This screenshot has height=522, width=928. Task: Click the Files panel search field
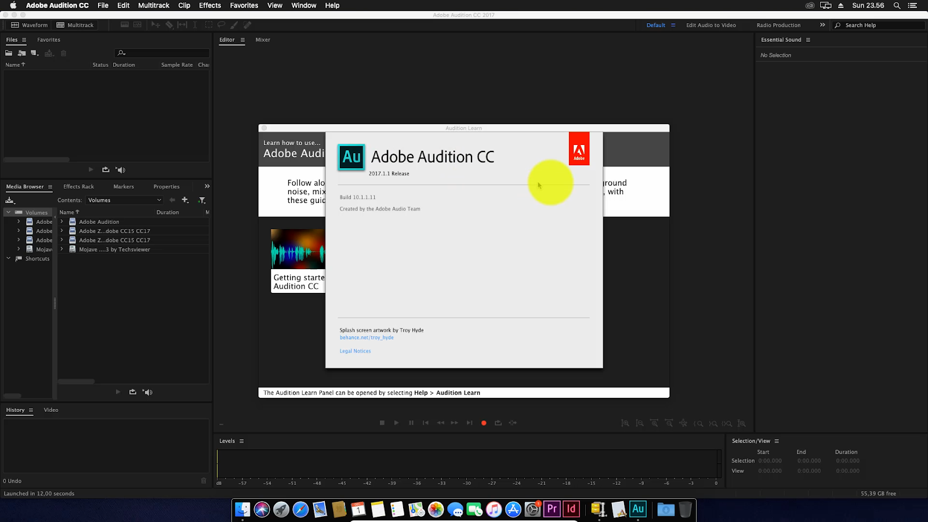click(162, 53)
